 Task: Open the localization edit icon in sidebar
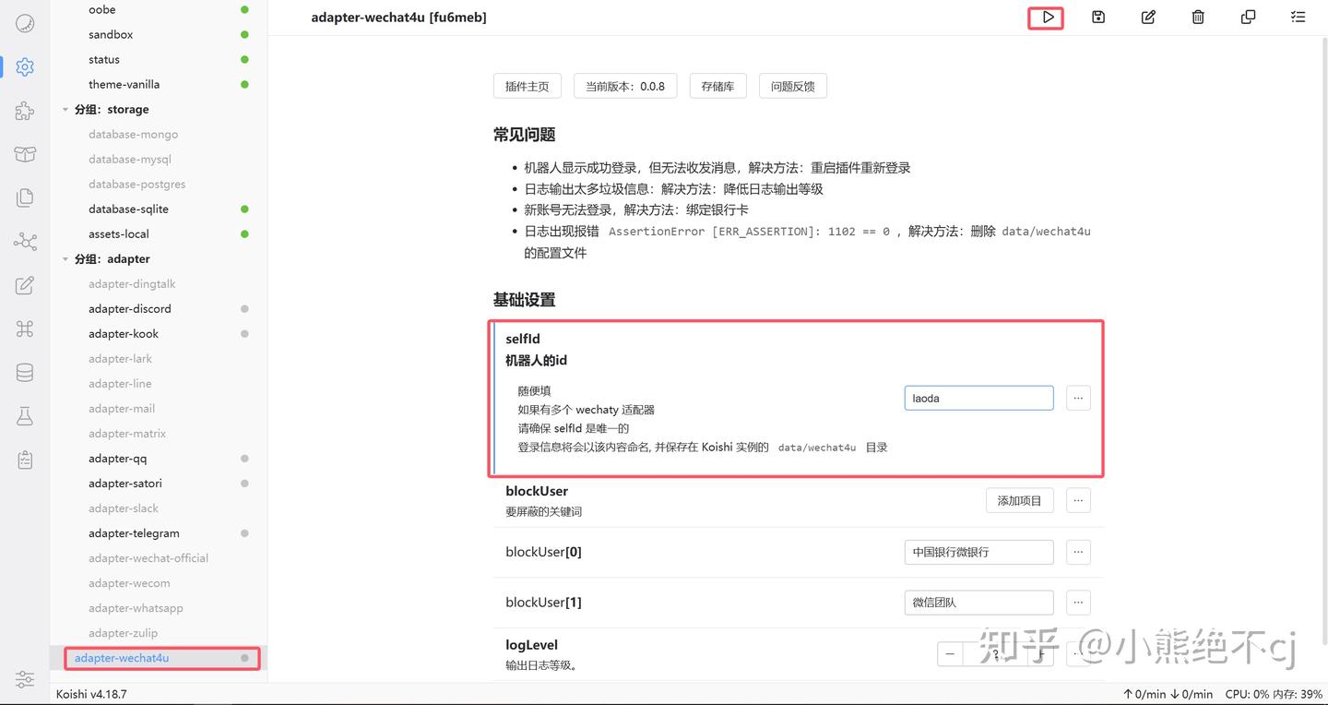pyautogui.click(x=25, y=285)
